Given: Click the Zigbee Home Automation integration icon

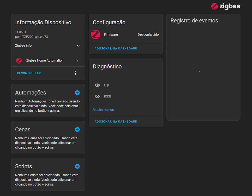Looking at the screenshot, I should click(19, 61).
